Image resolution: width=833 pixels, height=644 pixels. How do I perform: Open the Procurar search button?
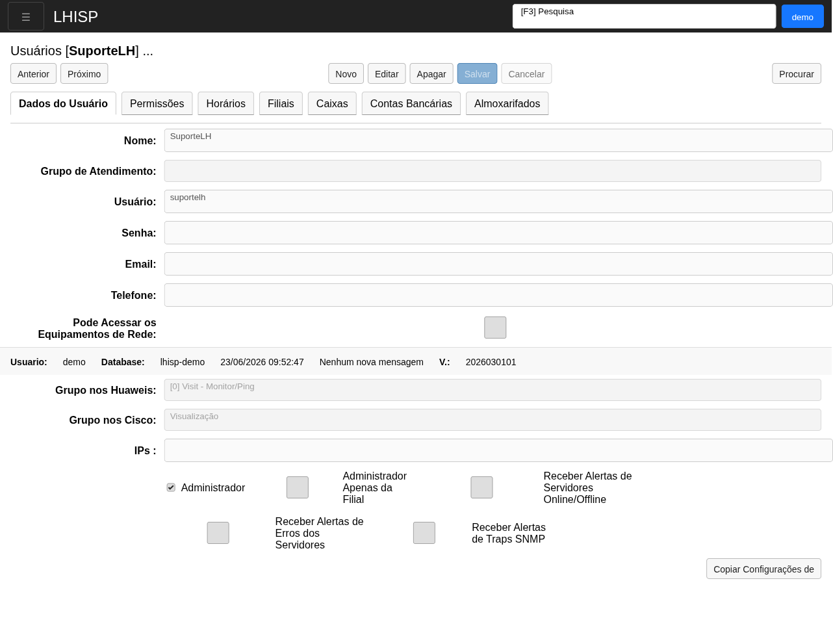coord(797,73)
